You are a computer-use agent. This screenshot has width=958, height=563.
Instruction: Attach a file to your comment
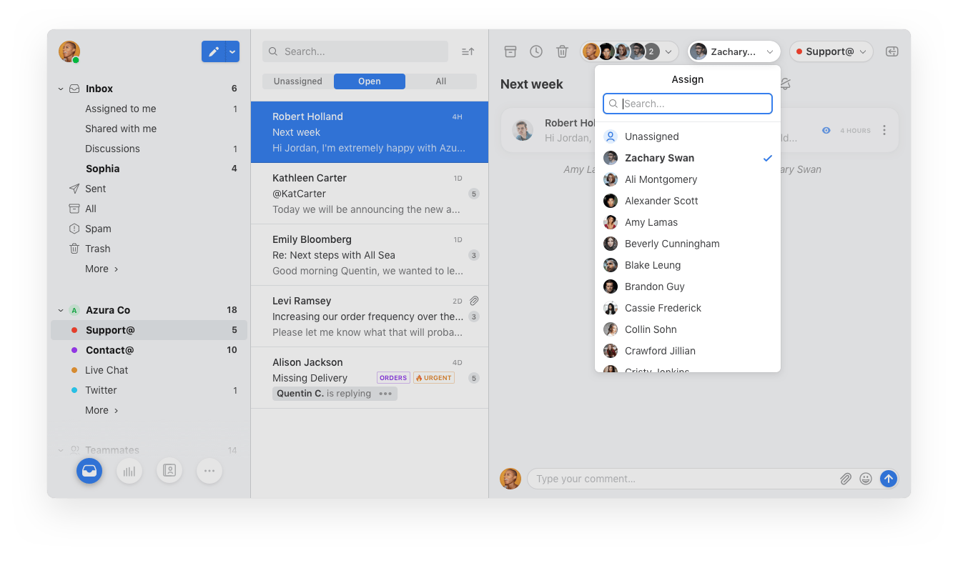click(846, 479)
